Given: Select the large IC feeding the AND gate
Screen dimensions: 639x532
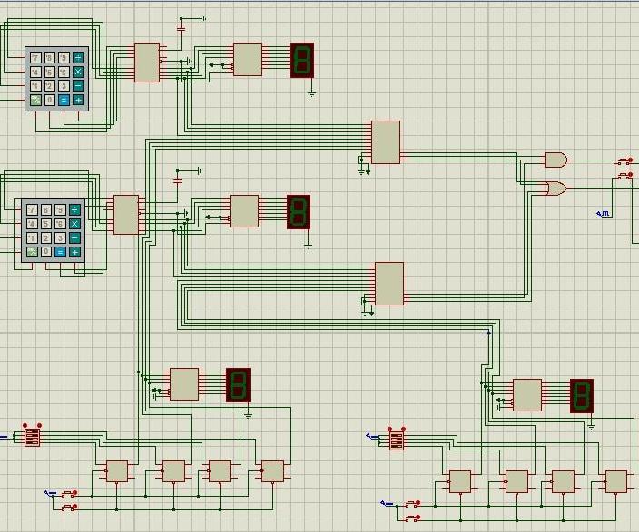Looking at the screenshot, I should coord(386,142).
